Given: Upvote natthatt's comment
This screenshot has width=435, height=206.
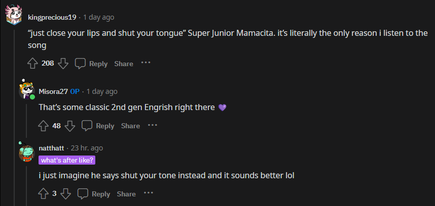Looking at the screenshot, I should pyautogui.click(x=44, y=194).
